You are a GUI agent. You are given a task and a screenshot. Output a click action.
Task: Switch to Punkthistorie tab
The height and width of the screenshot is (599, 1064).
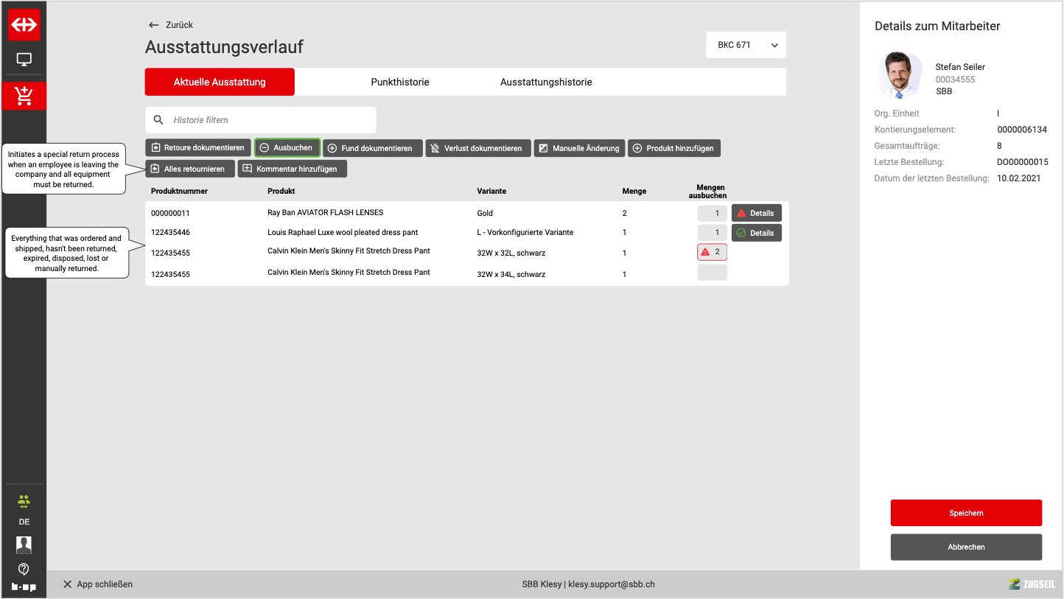pos(399,83)
